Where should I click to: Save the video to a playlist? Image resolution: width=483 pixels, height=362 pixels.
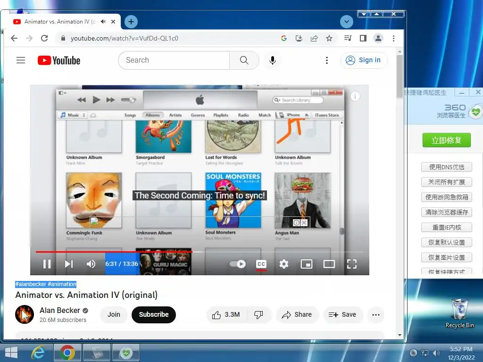[342, 314]
